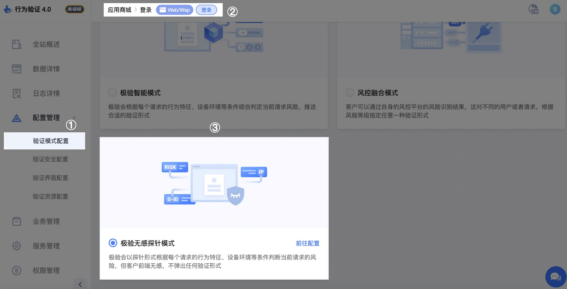Open the Web/Wap platform dropdown
The height and width of the screenshot is (289, 567).
175,10
